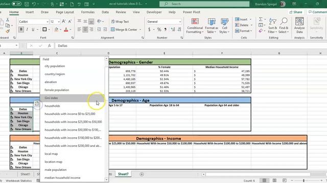Open Sort & Filter
This screenshot has width=327, height=183.
click(272, 26)
